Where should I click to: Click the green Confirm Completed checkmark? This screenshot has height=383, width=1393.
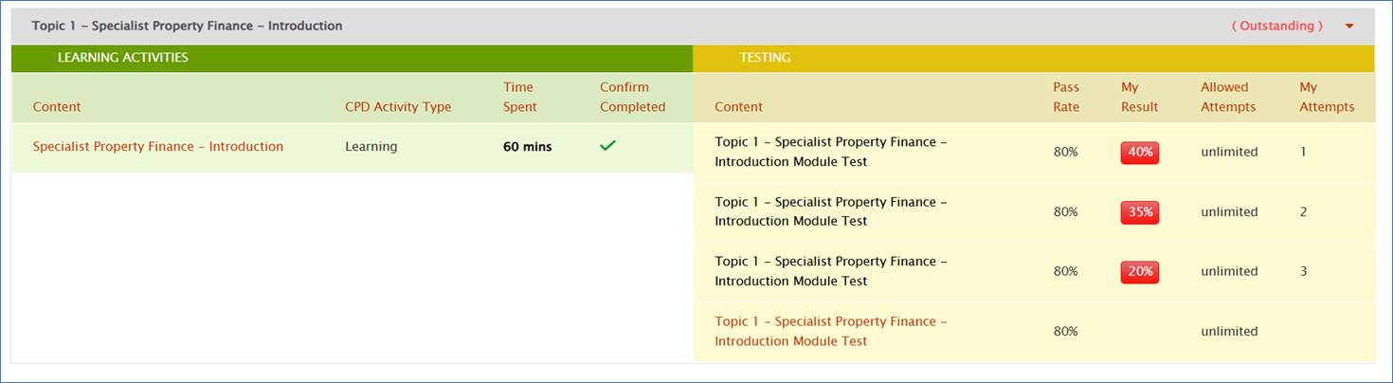608,146
